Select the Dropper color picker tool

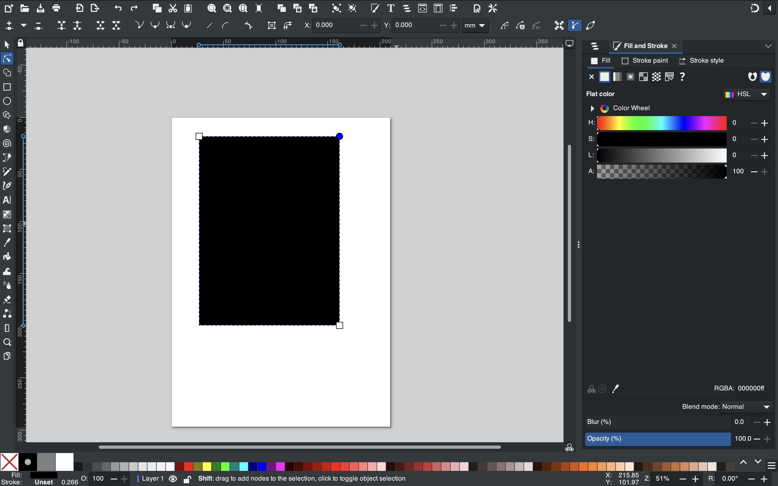click(7, 242)
